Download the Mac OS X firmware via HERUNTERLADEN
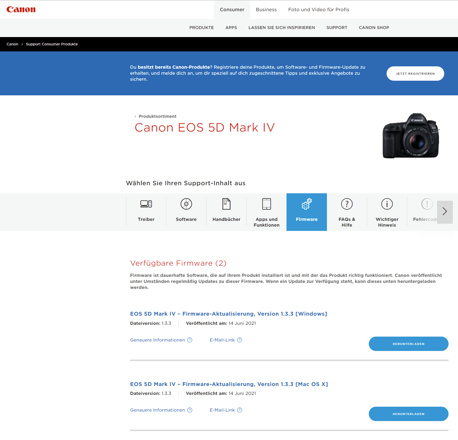 pos(408,414)
